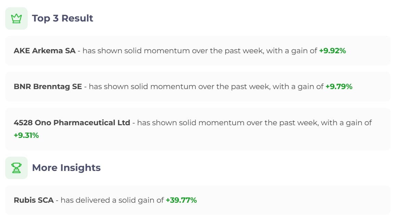Click the crown icon beside Top 3 Result
This screenshot has height=216, width=393.
[x=16, y=18]
